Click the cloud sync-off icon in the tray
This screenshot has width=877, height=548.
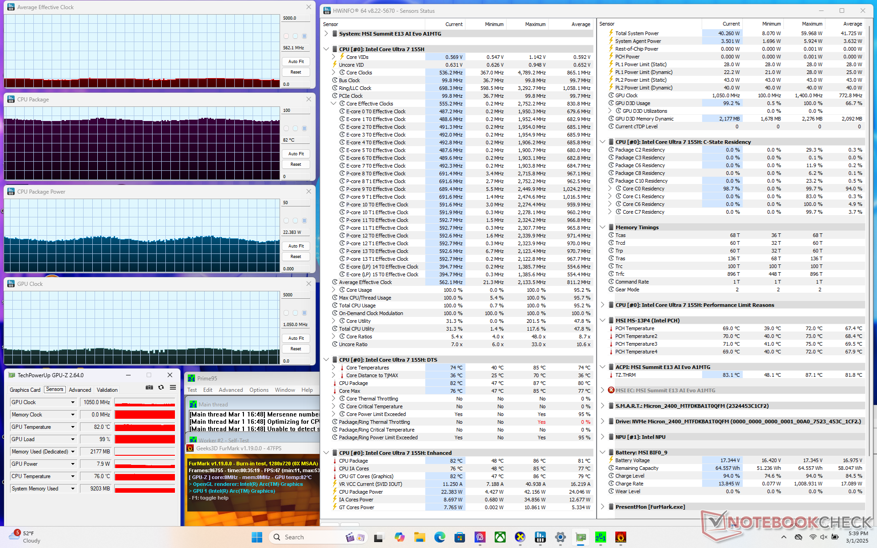[798, 537]
